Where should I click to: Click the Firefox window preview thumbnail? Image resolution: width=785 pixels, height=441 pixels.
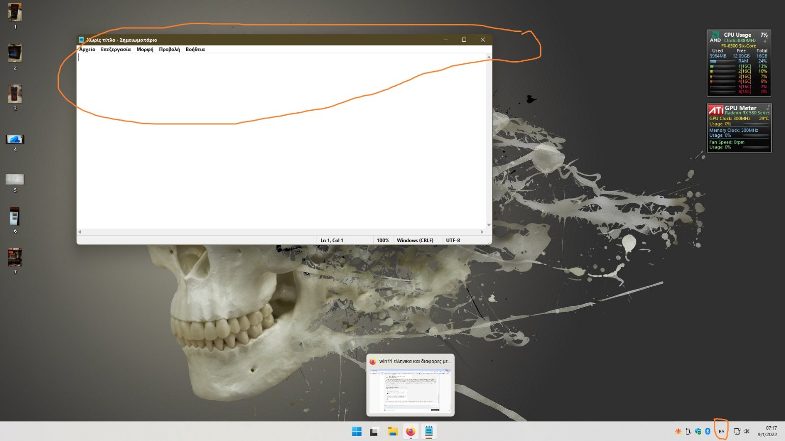[x=410, y=391]
